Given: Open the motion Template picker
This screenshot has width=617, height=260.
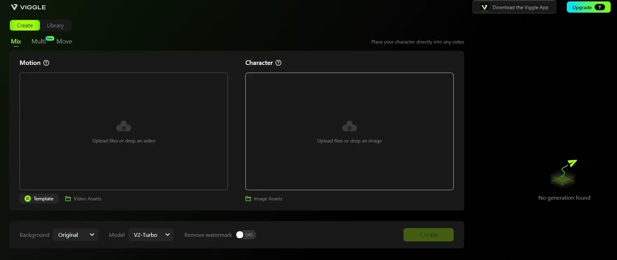Looking at the screenshot, I should pyautogui.click(x=39, y=199).
